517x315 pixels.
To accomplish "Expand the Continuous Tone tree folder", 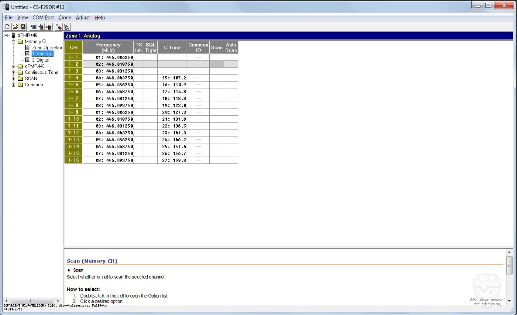I will click(14, 73).
